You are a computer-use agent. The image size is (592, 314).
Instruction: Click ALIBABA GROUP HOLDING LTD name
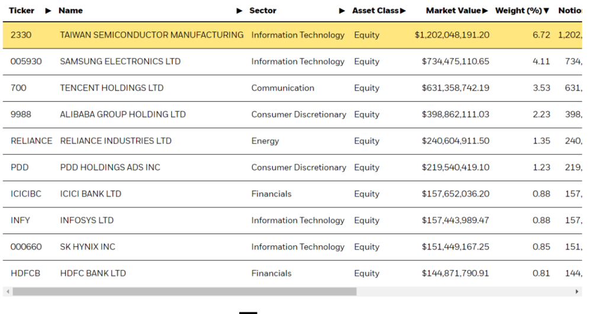click(x=123, y=114)
